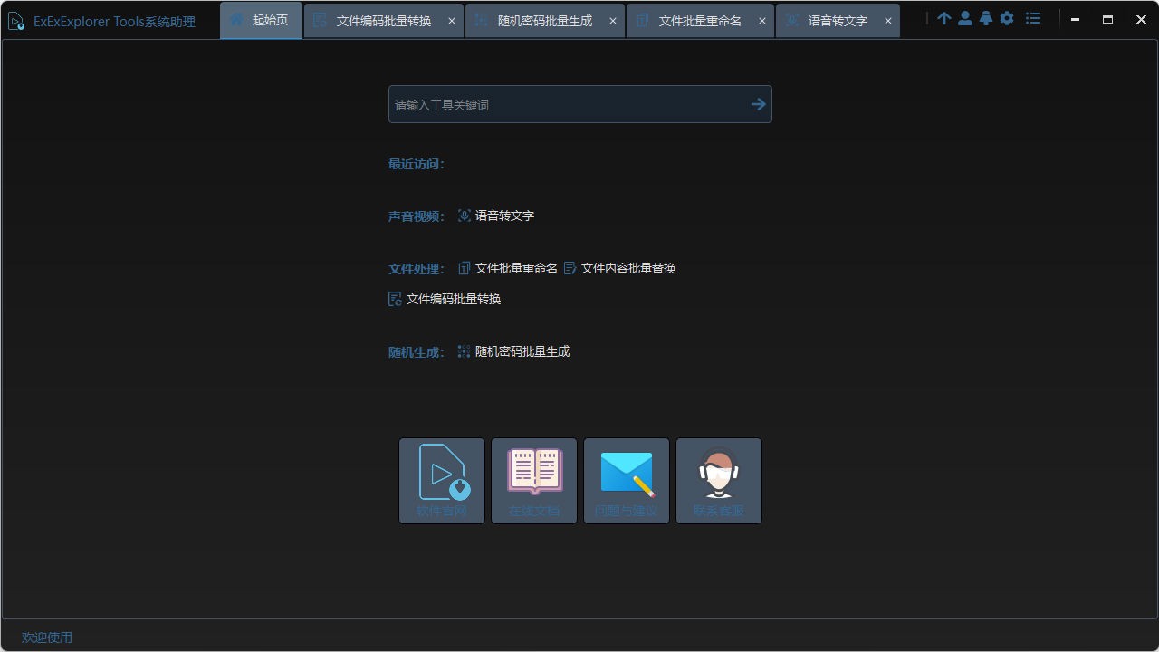The height and width of the screenshot is (652, 1159).
Task: Submit search via the arrow button
Action: pyautogui.click(x=758, y=103)
